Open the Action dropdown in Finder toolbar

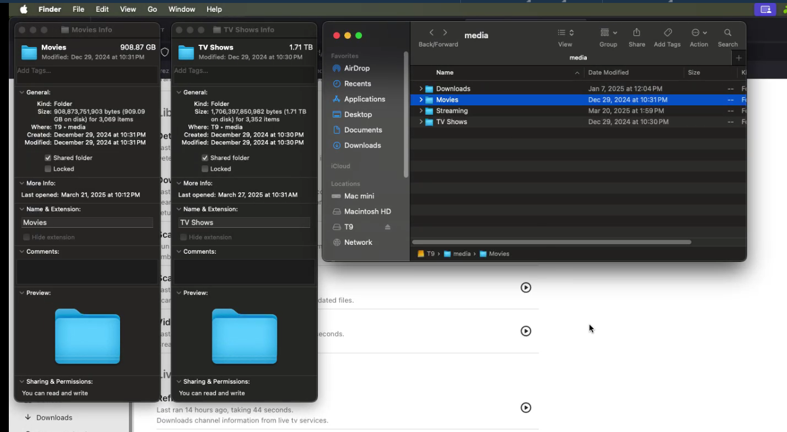(x=699, y=33)
